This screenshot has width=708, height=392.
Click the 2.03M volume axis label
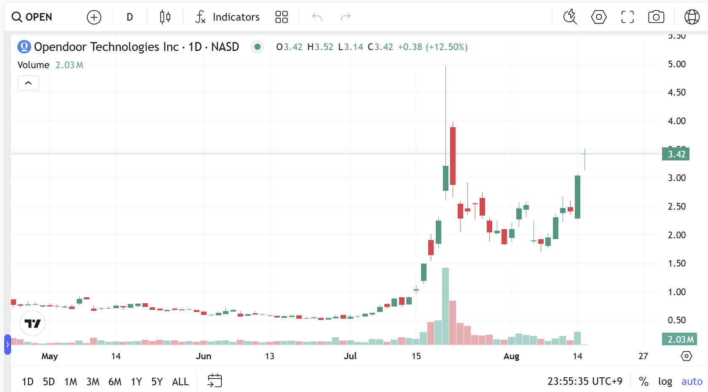[679, 339]
